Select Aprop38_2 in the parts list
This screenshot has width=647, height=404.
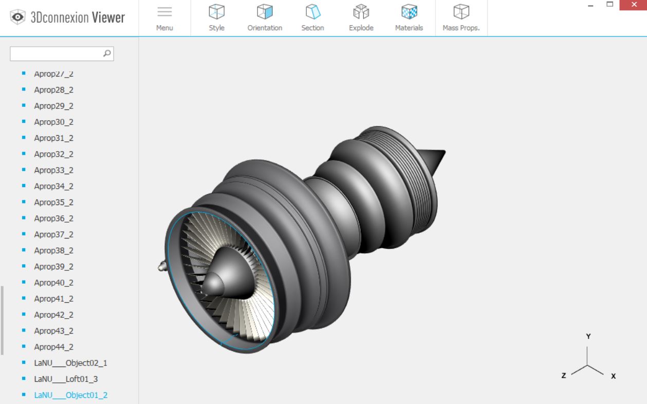coord(53,250)
